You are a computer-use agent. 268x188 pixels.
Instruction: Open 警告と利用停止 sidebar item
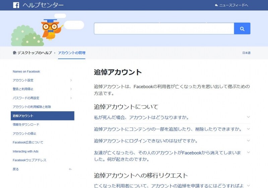pos(23,89)
